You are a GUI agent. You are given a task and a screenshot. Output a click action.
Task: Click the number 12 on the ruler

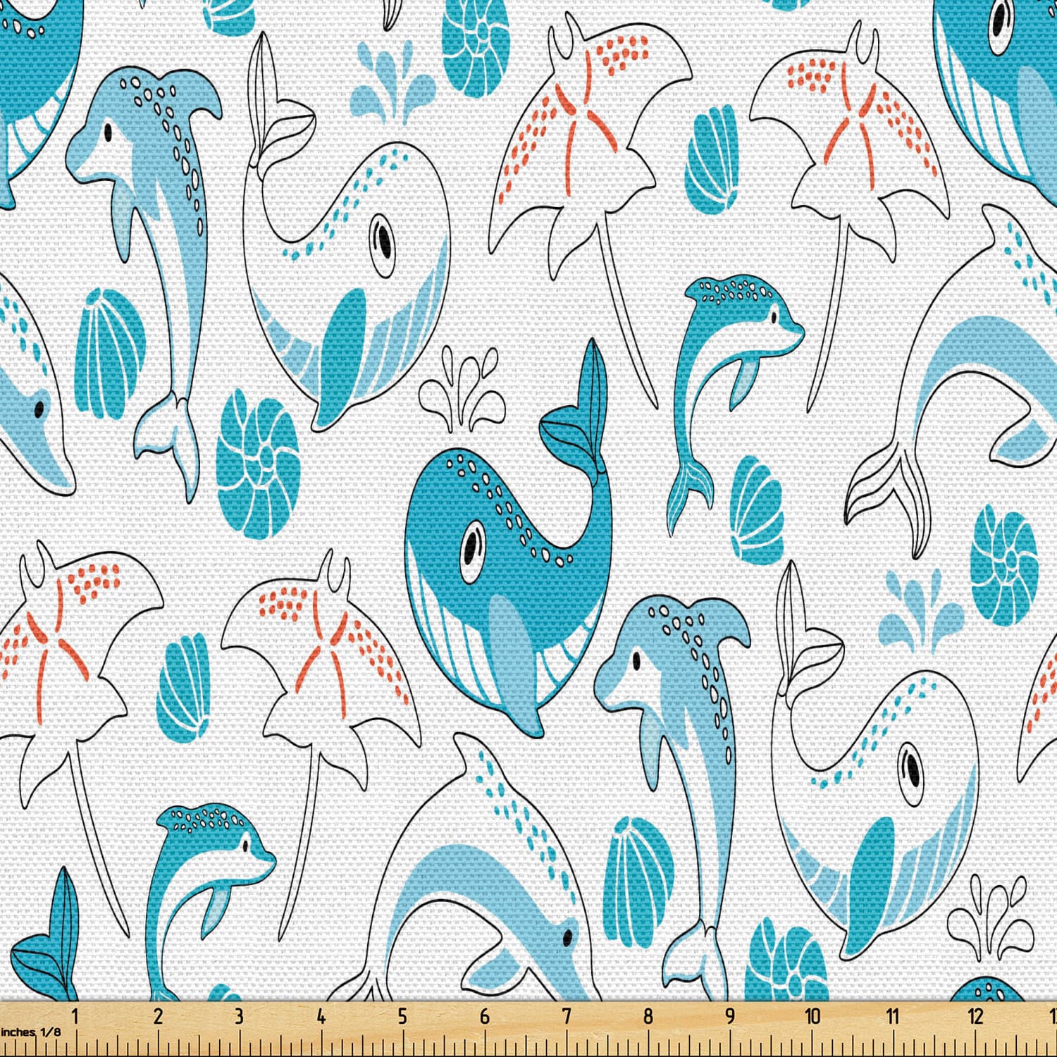point(975,1016)
